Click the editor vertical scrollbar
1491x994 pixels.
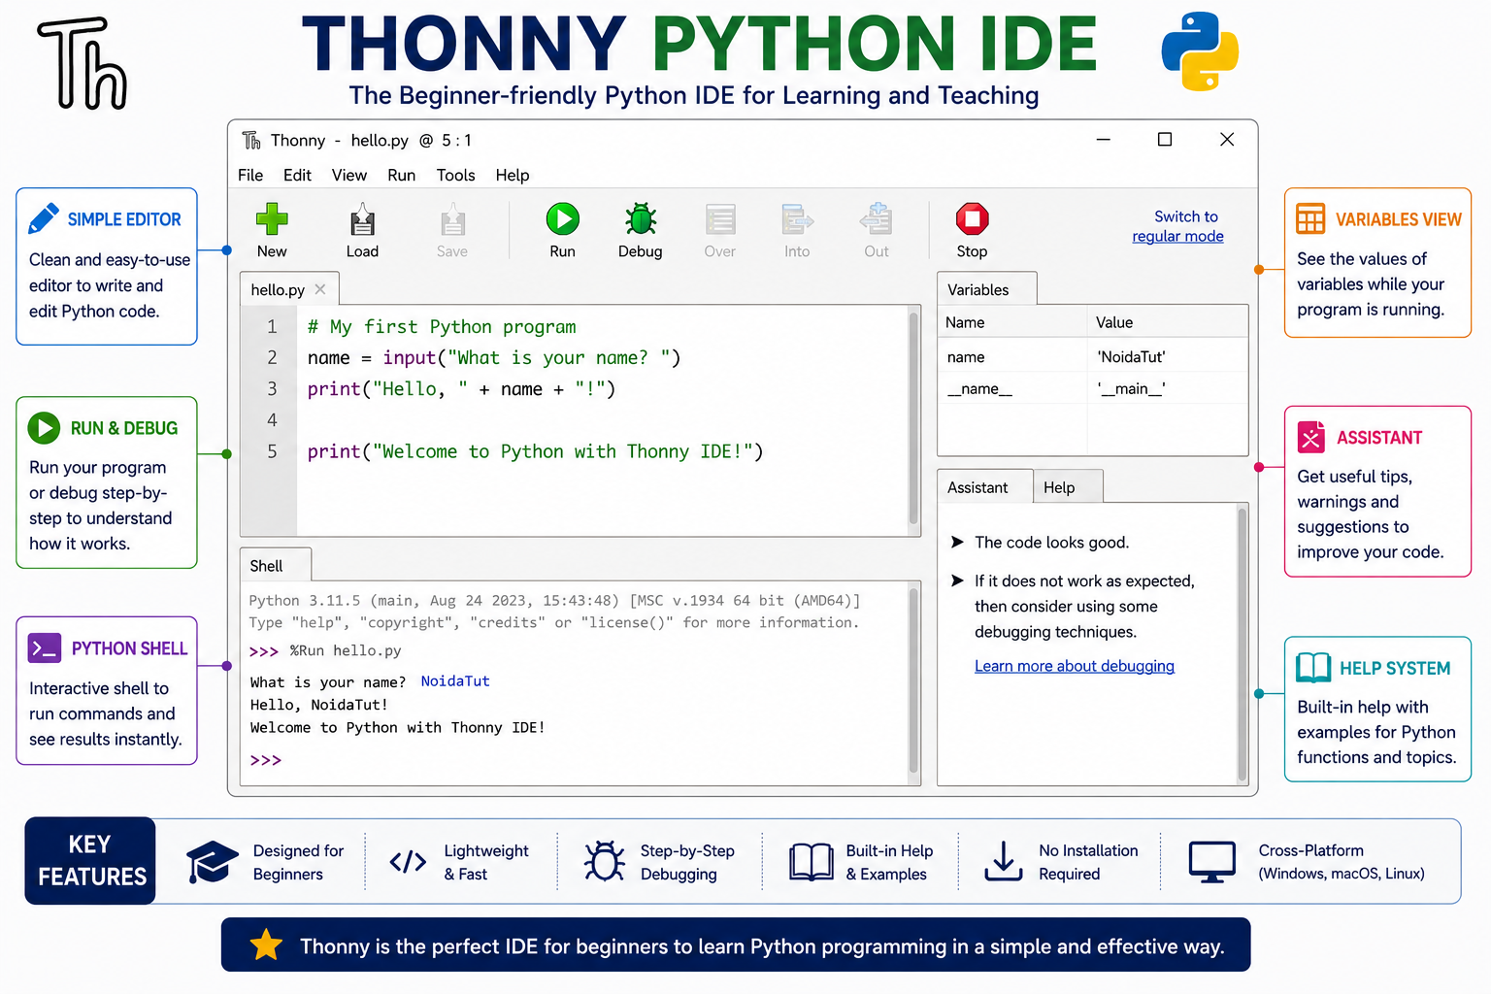click(913, 418)
